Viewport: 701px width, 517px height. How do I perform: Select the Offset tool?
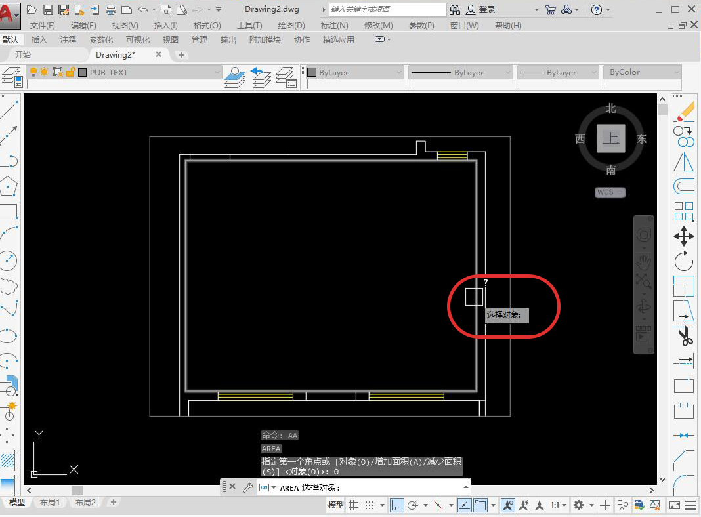tap(684, 186)
